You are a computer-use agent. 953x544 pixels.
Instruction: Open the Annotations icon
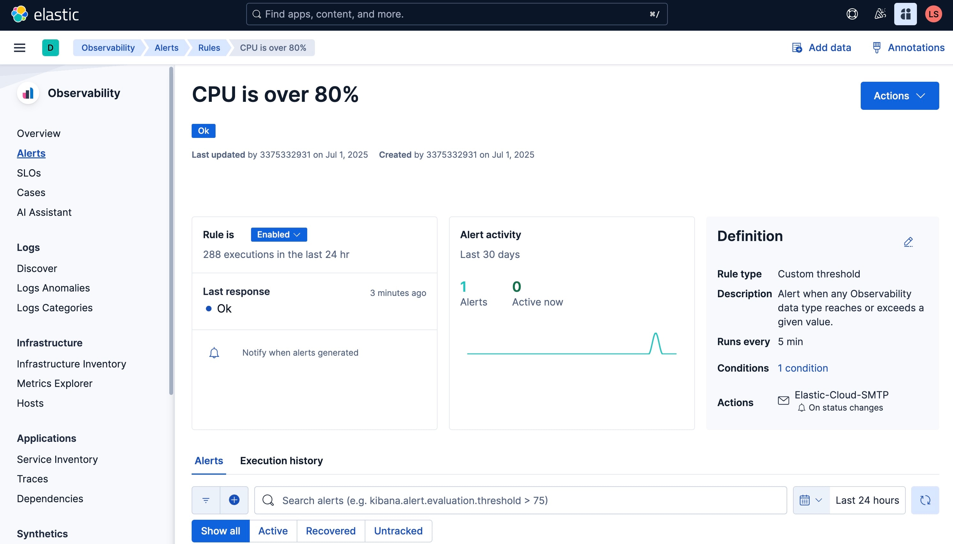(877, 48)
